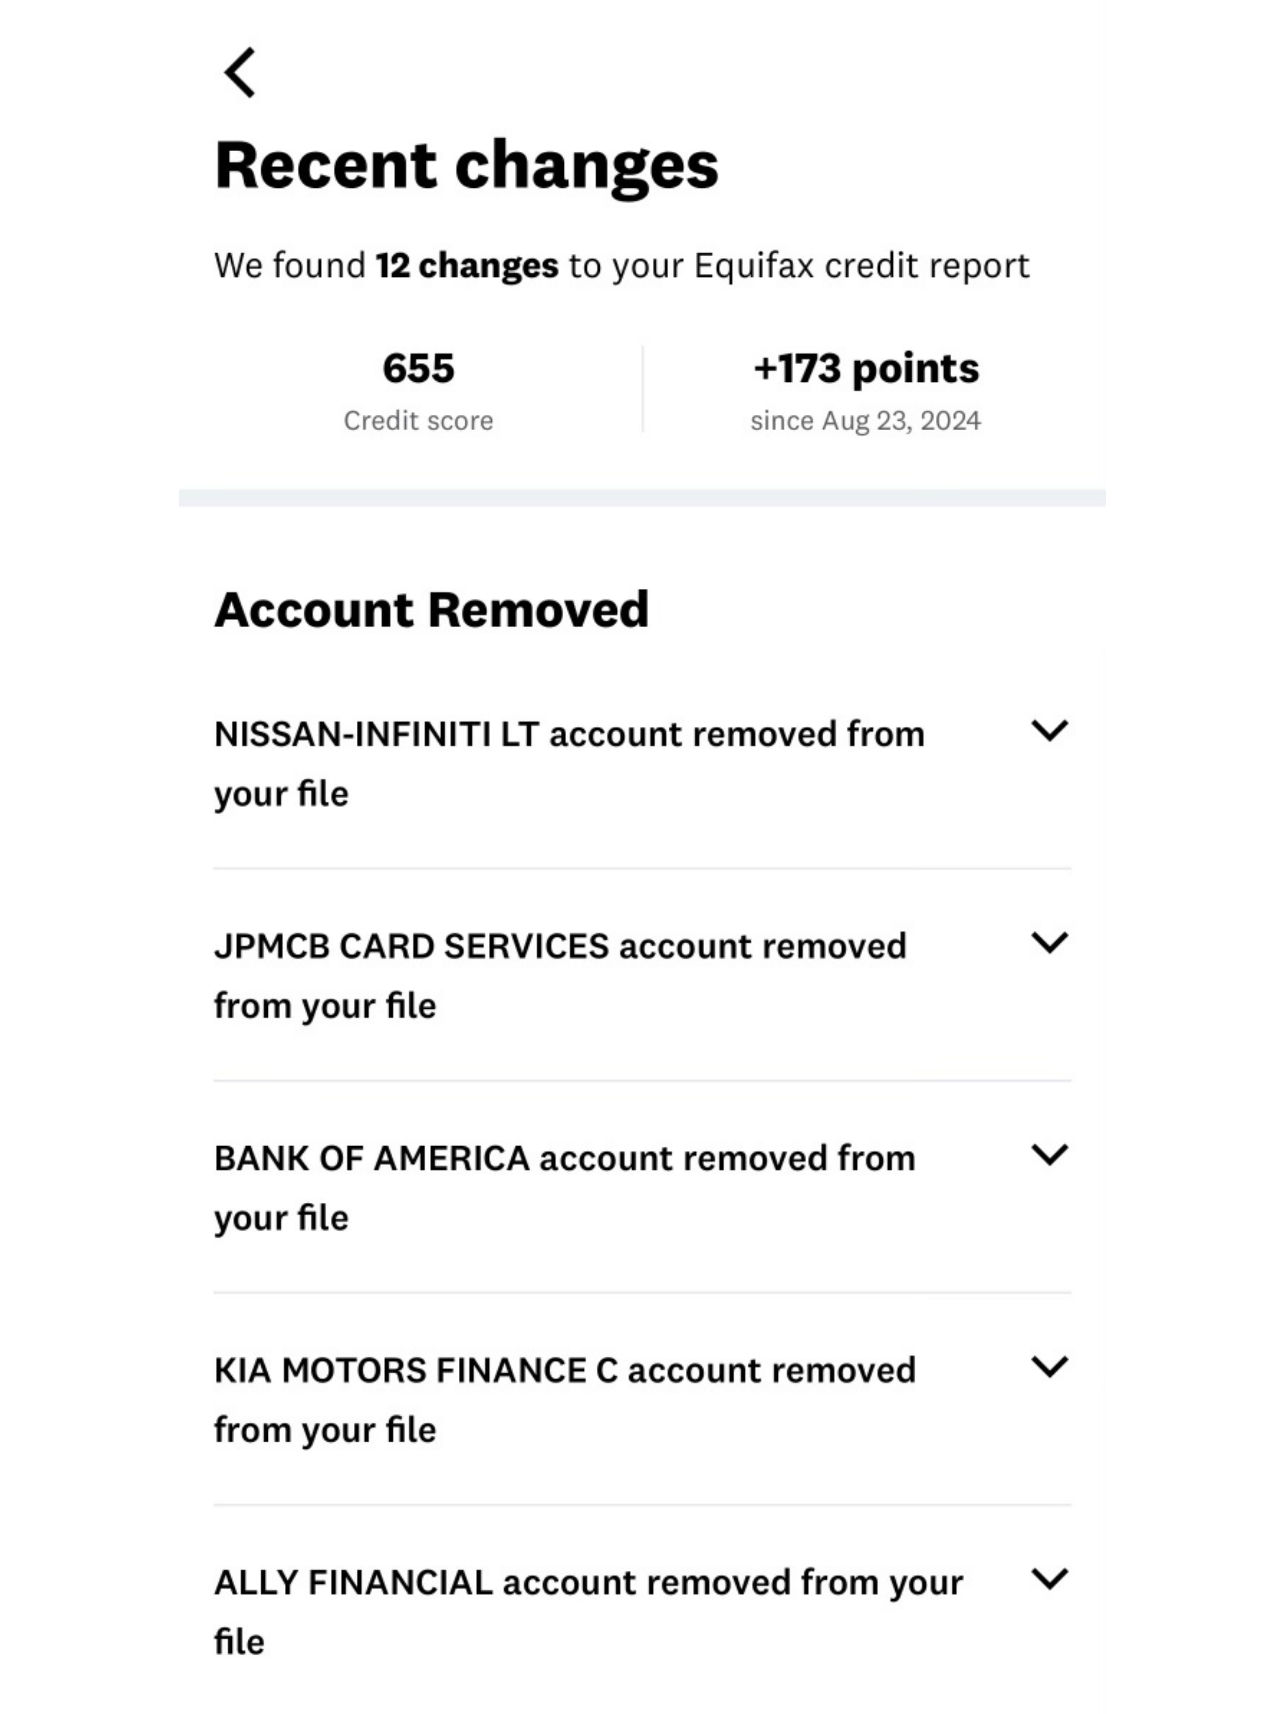This screenshot has width=1285, height=1714.
Task: Click the Account Removed section heading
Action: (x=431, y=610)
